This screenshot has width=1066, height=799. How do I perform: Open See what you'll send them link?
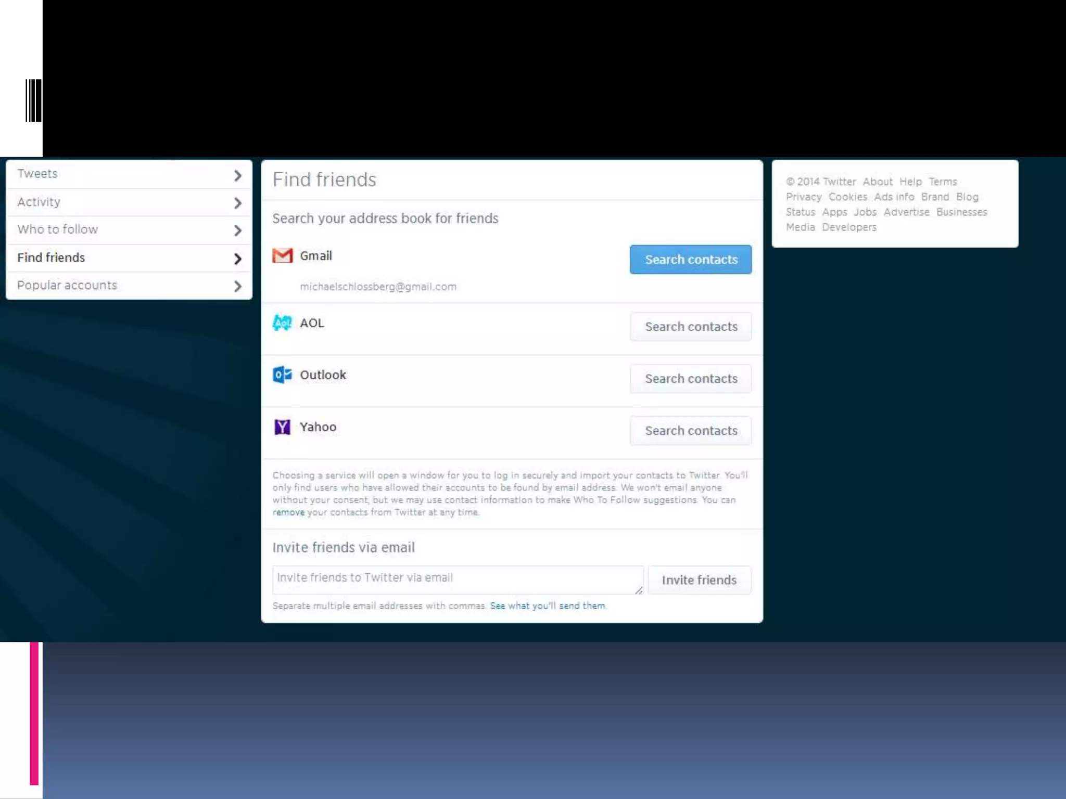coord(548,606)
